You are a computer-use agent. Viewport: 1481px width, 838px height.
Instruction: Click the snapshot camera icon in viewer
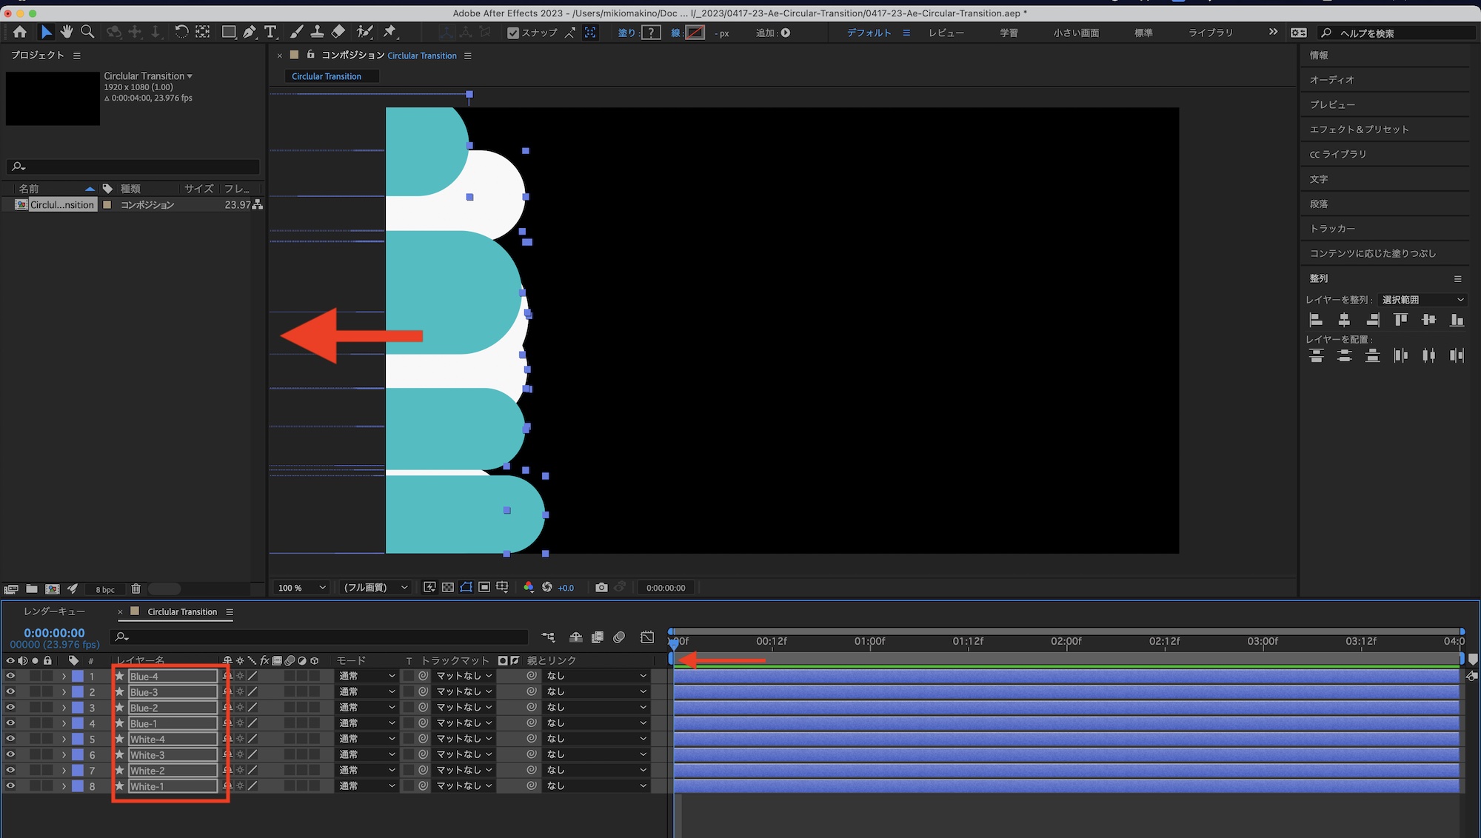click(601, 588)
